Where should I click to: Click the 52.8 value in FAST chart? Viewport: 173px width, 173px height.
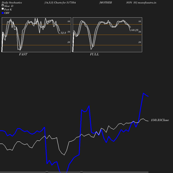(63, 33)
